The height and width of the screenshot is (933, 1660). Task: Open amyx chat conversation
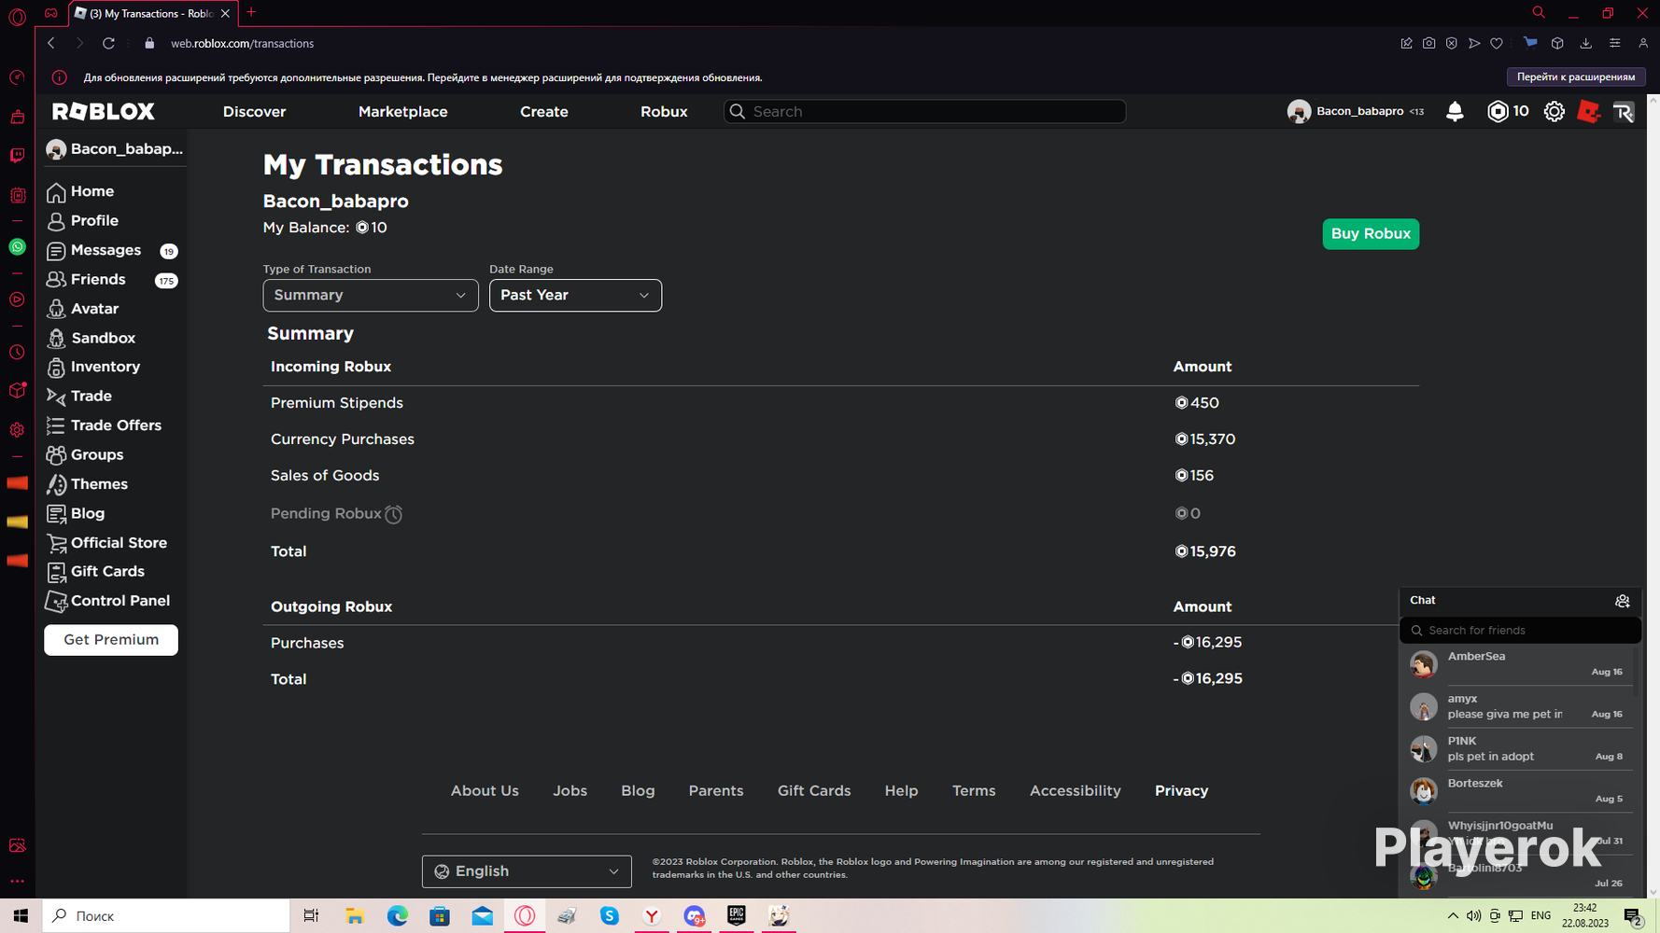[x=1518, y=706]
